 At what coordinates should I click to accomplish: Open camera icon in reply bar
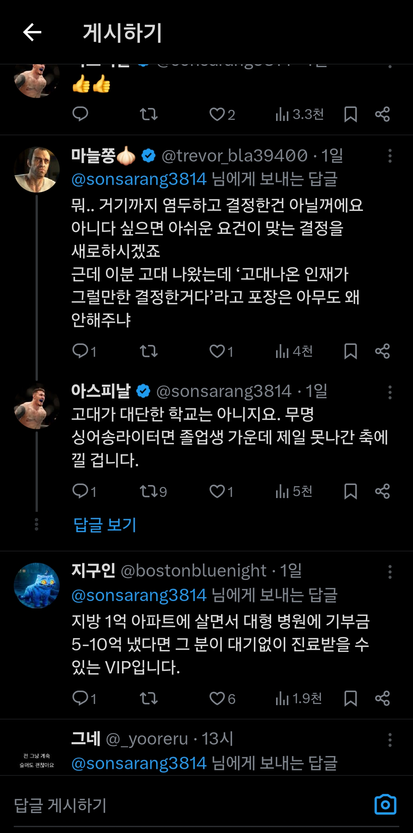pos(385,805)
